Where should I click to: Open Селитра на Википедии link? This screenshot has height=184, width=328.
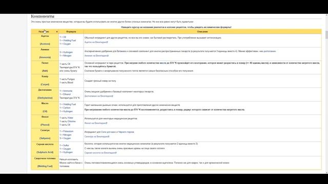97,136
